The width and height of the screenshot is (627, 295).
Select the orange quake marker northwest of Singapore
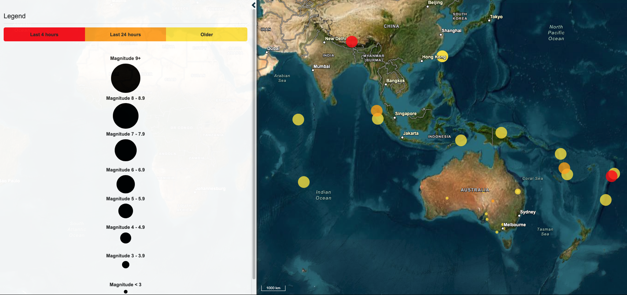(x=377, y=110)
